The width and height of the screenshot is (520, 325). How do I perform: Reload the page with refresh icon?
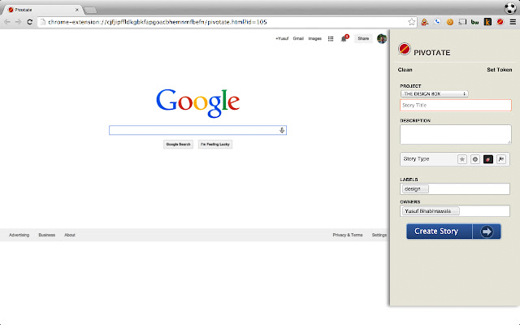tap(29, 22)
